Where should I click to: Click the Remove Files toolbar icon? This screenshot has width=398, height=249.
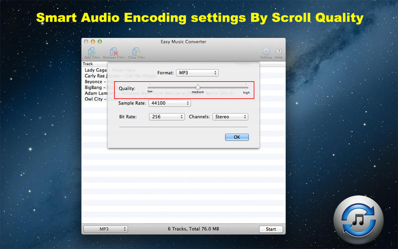[x=113, y=52]
